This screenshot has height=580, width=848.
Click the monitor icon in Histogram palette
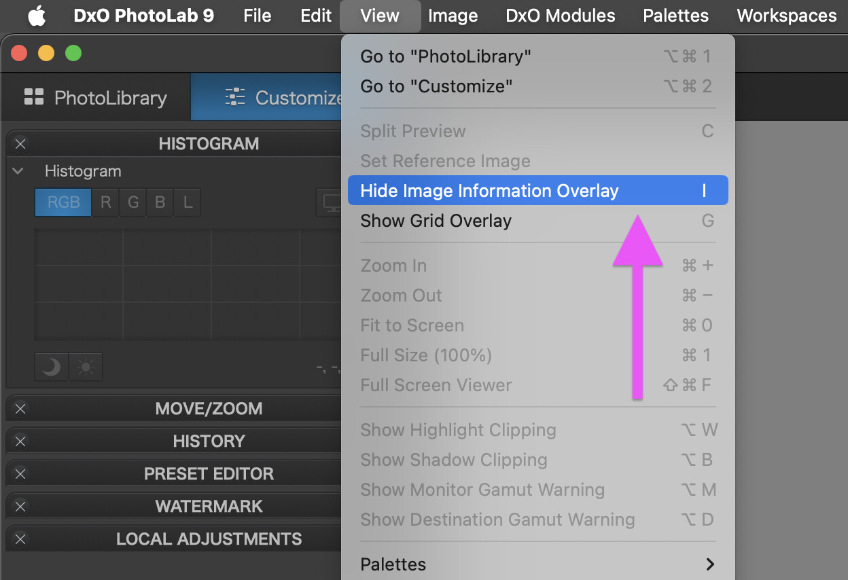point(331,202)
